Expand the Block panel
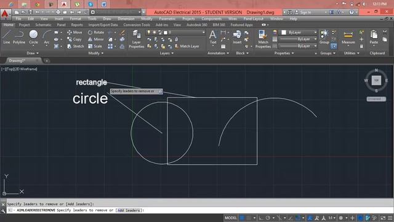This screenshot has height=222, width=394. click(242, 53)
